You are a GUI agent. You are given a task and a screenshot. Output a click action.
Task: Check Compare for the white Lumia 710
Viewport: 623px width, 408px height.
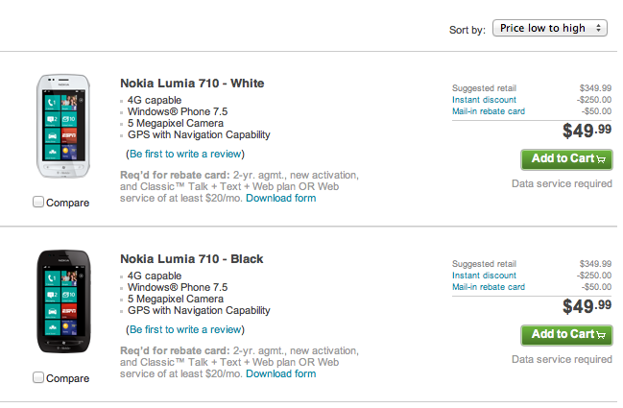point(38,203)
